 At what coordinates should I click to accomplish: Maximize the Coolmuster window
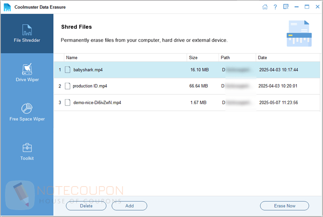[307, 7]
